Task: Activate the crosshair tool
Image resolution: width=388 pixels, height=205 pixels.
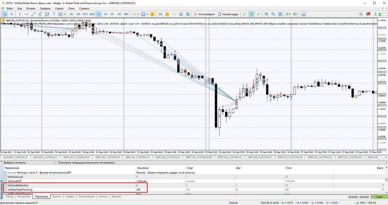Action: click(12, 14)
